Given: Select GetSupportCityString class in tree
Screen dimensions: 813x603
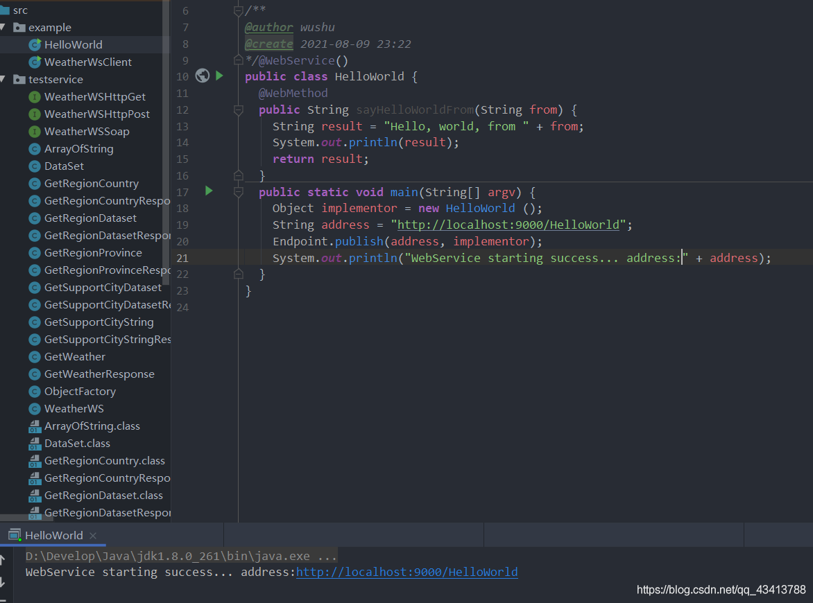Looking at the screenshot, I should (99, 322).
